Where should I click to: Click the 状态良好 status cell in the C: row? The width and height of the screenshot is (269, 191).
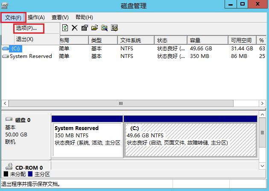click(171, 49)
